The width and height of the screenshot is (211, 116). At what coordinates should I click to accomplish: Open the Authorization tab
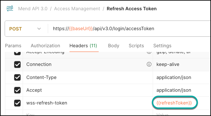pos(45,46)
